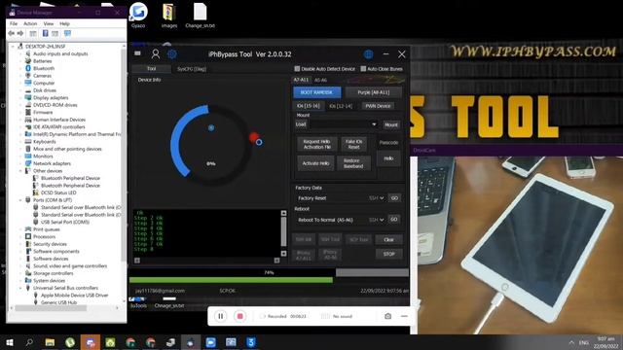
Task: Enable Disable Auto Detect Device checkbox
Action: [297, 69]
